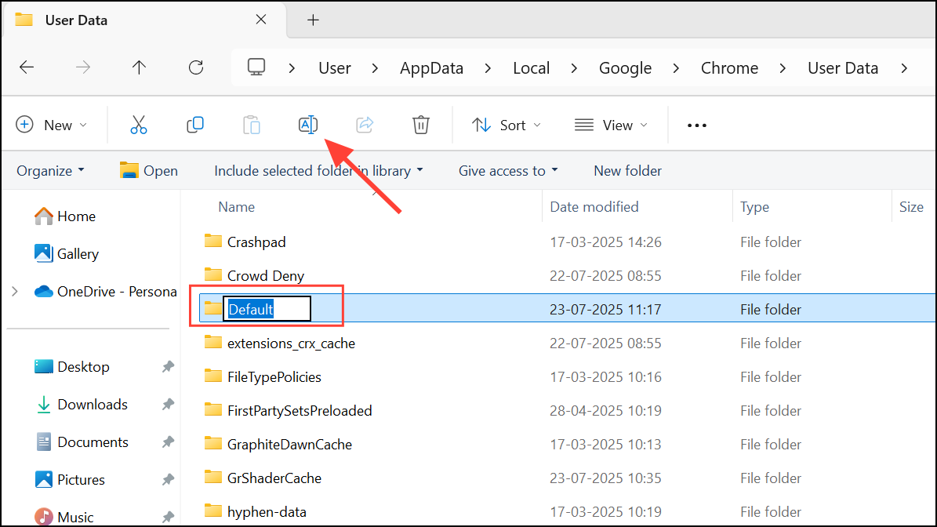Switch to the User Data tab

(74, 20)
